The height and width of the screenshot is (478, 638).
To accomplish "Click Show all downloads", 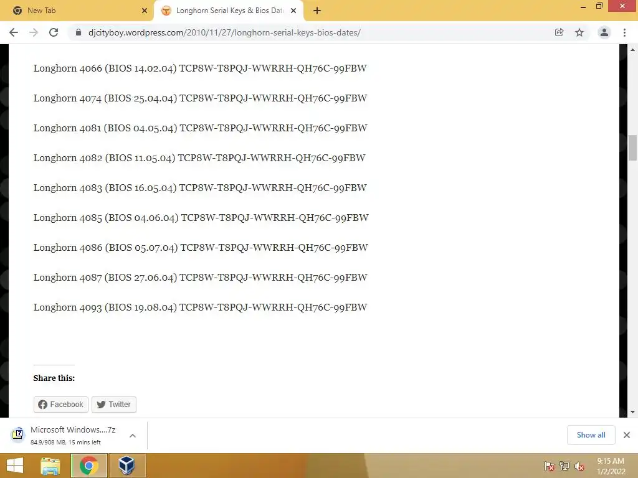I will point(591,435).
